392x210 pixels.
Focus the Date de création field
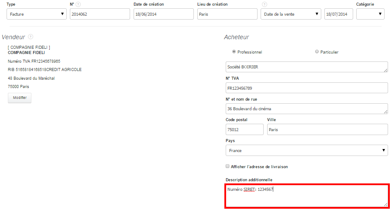coord(164,14)
